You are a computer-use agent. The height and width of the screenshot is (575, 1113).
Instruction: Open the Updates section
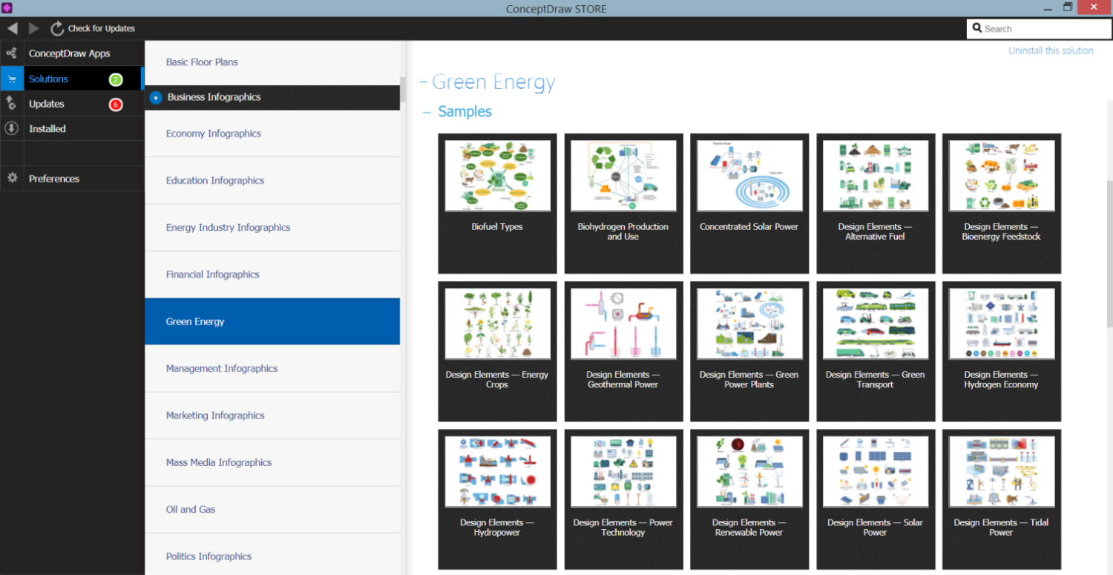[72, 104]
